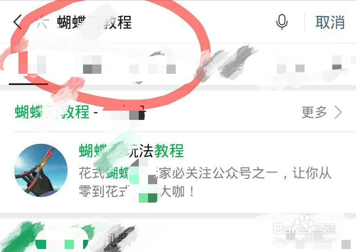Tap the back arrow icon
Screen dimensions: 356x252
tap(17, 22)
